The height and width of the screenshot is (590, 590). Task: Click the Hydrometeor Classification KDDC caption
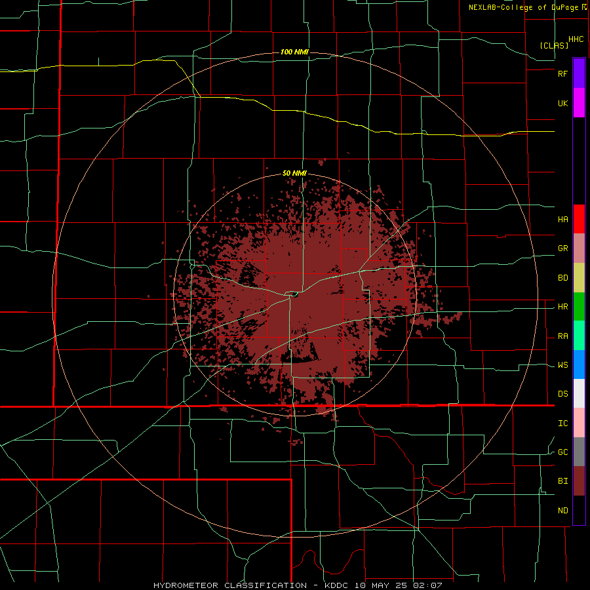pos(298,585)
